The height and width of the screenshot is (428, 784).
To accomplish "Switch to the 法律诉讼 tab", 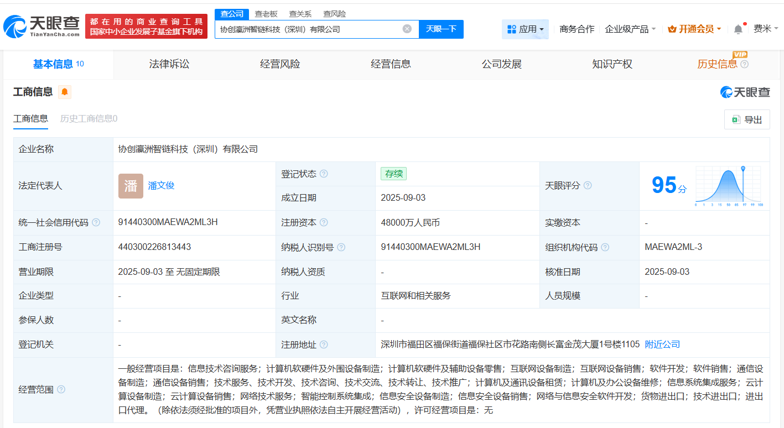I will pyautogui.click(x=169, y=64).
